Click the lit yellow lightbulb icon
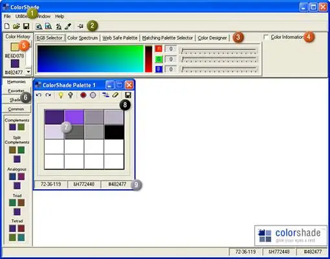The width and height of the screenshot is (330, 259). point(61,95)
